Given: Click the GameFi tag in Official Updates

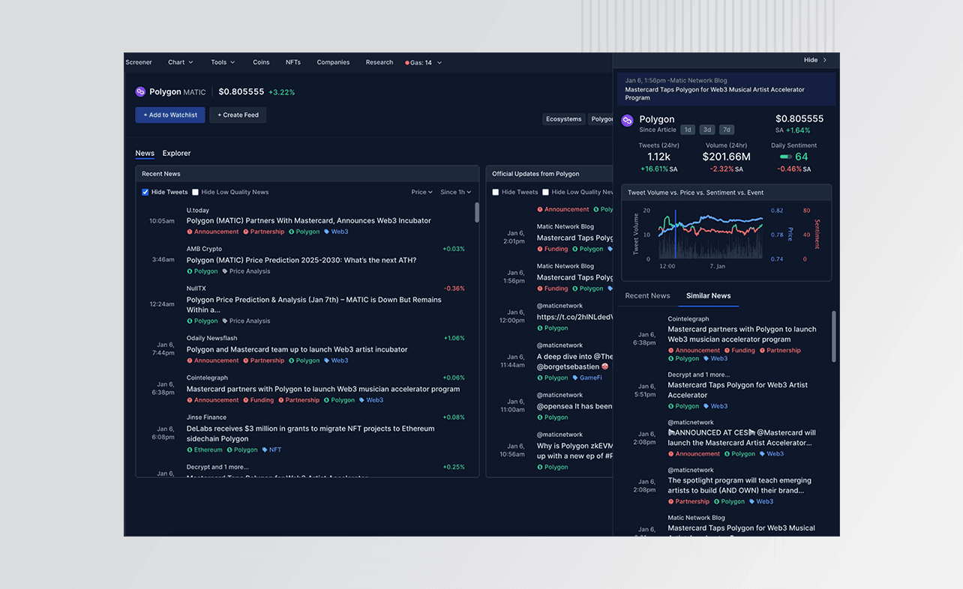Looking at the screenshot, I should [587, 378].
